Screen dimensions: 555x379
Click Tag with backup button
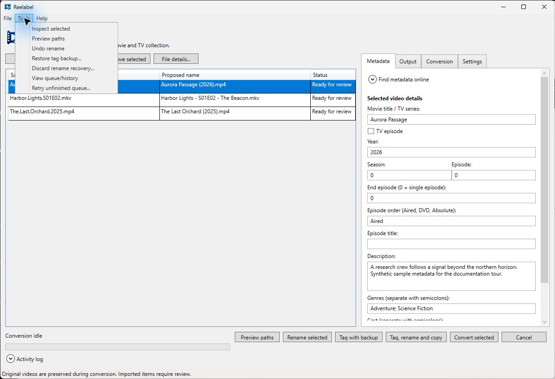pos(359,337)
